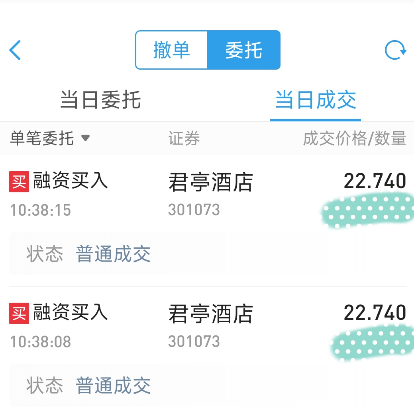The width and height of the screenshot is (414, 413).
Task: Sort by 成交价格/数量 column header
Action: pos(354,138)
